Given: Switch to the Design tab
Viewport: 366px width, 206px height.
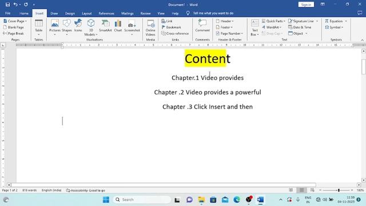Looking at the screenshot, I should (70, 13).
